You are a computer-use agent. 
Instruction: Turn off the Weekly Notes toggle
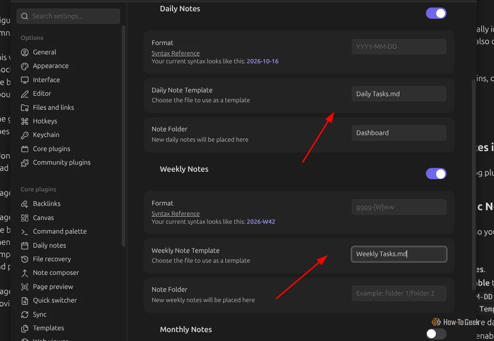(436, 174)
